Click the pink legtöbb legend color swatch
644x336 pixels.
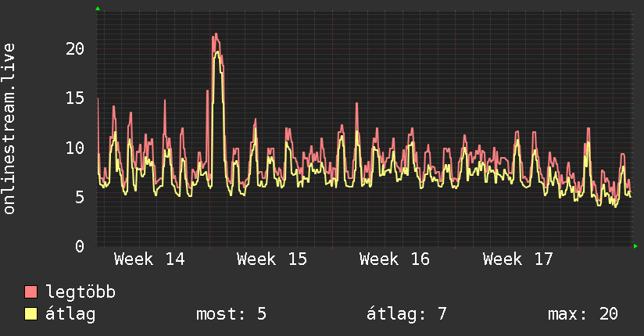[30, 291]
